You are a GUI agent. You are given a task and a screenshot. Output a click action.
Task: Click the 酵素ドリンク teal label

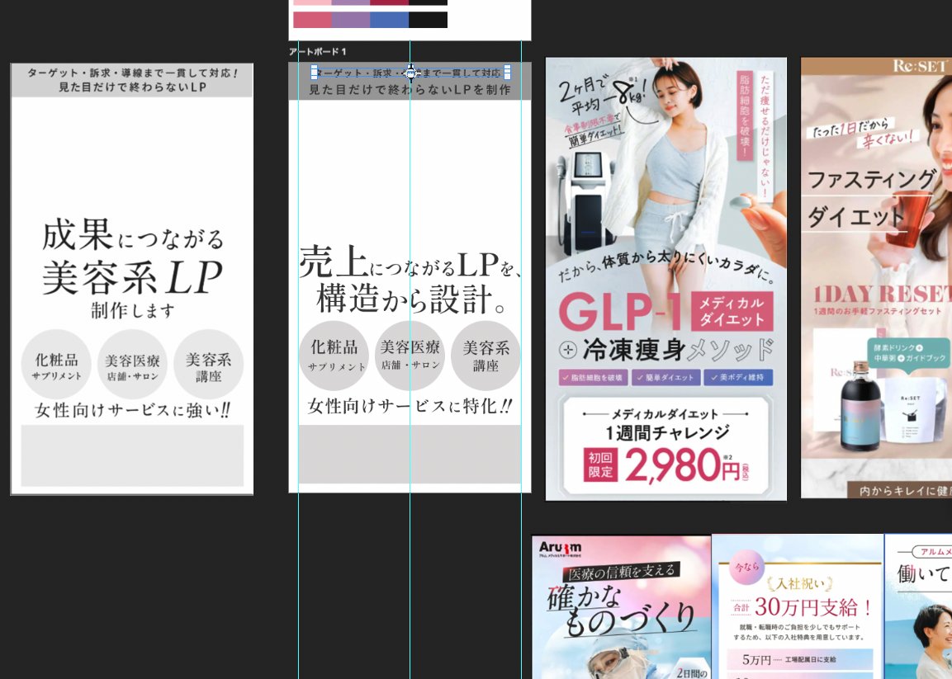[x=909, y=352]
